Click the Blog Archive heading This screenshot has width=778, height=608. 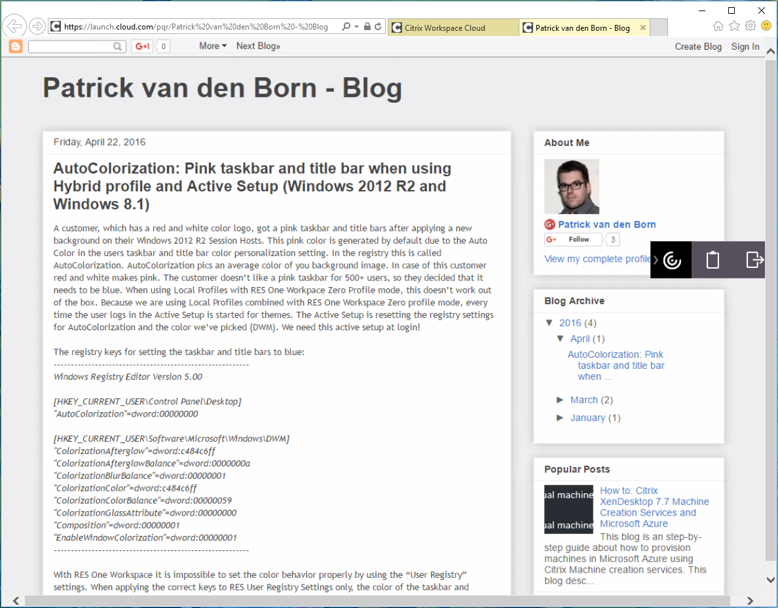[x=574, y=301]
